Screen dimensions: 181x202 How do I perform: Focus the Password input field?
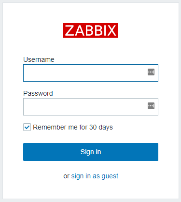[91, 107]
